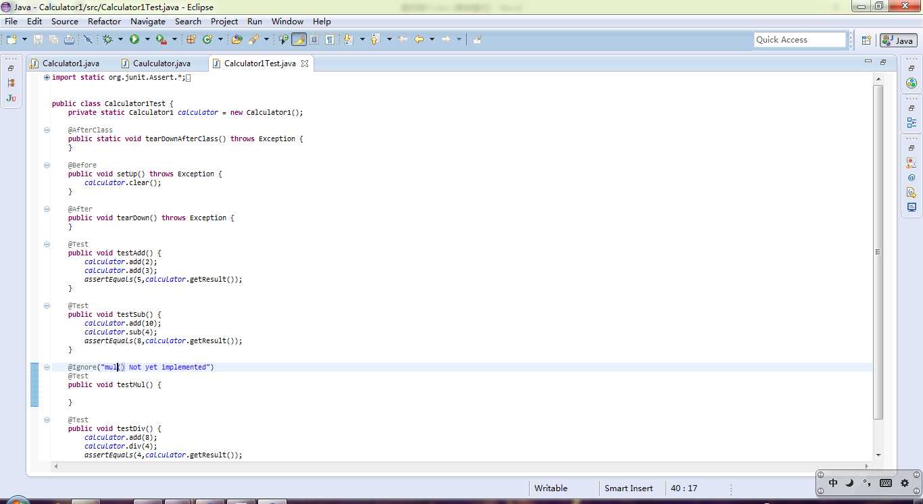The image size is (923, 504).
Task: Click the '40 : 17' cursor position indicator
Action: (x=684, y=488)
